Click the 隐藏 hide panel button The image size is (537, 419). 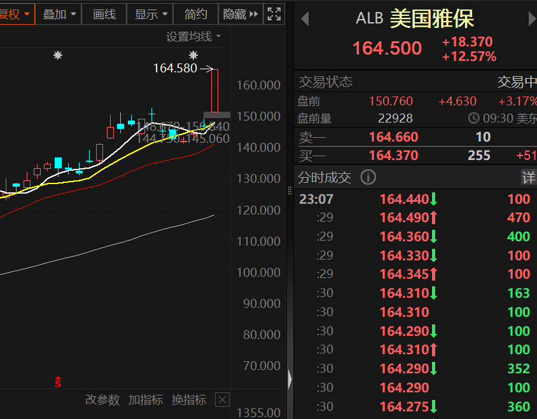[x=241, y=15]
